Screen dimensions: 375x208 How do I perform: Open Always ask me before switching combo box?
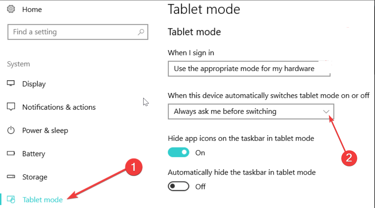[x=251, y=111]
